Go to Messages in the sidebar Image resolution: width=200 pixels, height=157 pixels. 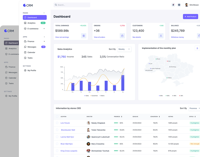[32, 47]
